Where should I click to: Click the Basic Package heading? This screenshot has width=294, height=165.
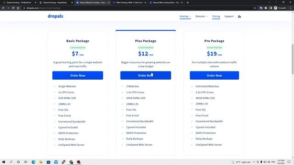click(78, 41)
